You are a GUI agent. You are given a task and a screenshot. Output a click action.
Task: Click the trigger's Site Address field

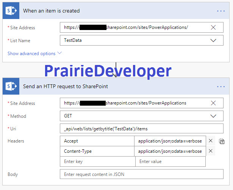click(142, 27)
